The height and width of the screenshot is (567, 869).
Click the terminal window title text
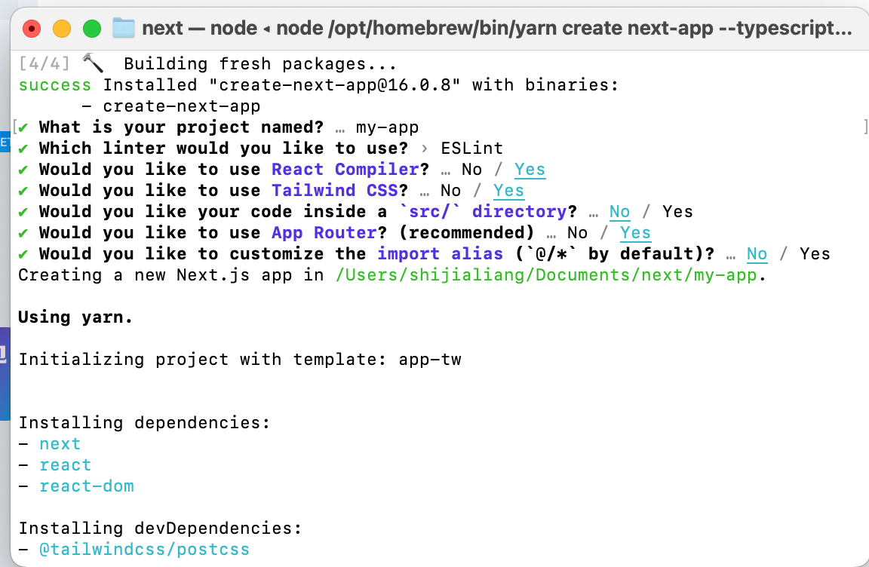497,28
